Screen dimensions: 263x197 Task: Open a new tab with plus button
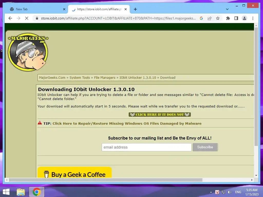point(135,9)
